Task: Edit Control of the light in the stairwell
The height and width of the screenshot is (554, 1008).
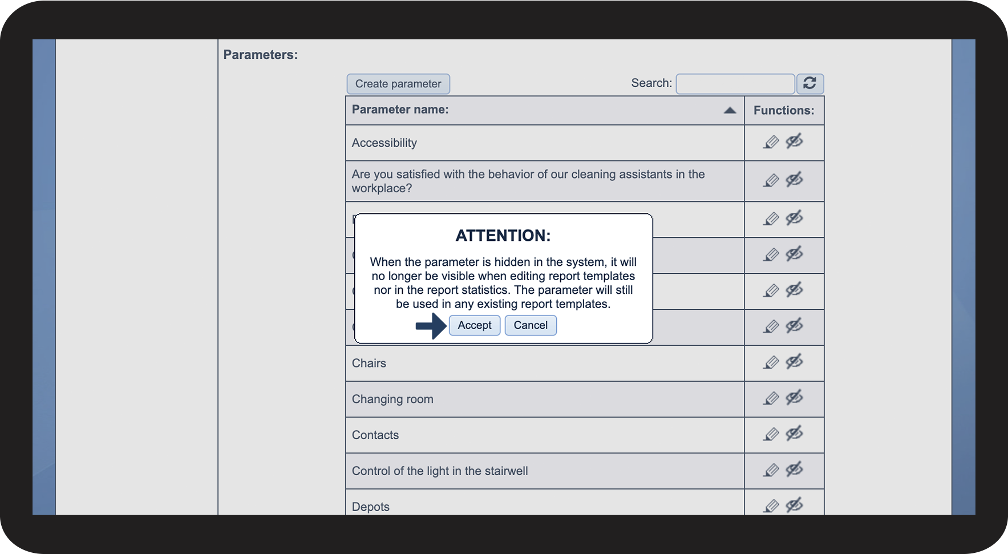Action: (x=771, y=470)
